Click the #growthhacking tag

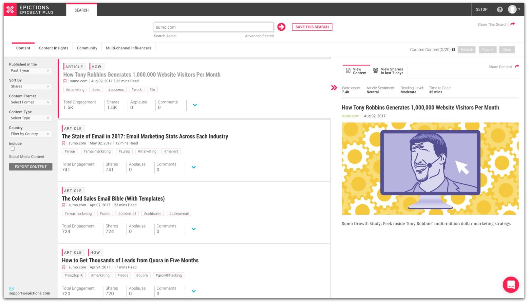[169, 276]
